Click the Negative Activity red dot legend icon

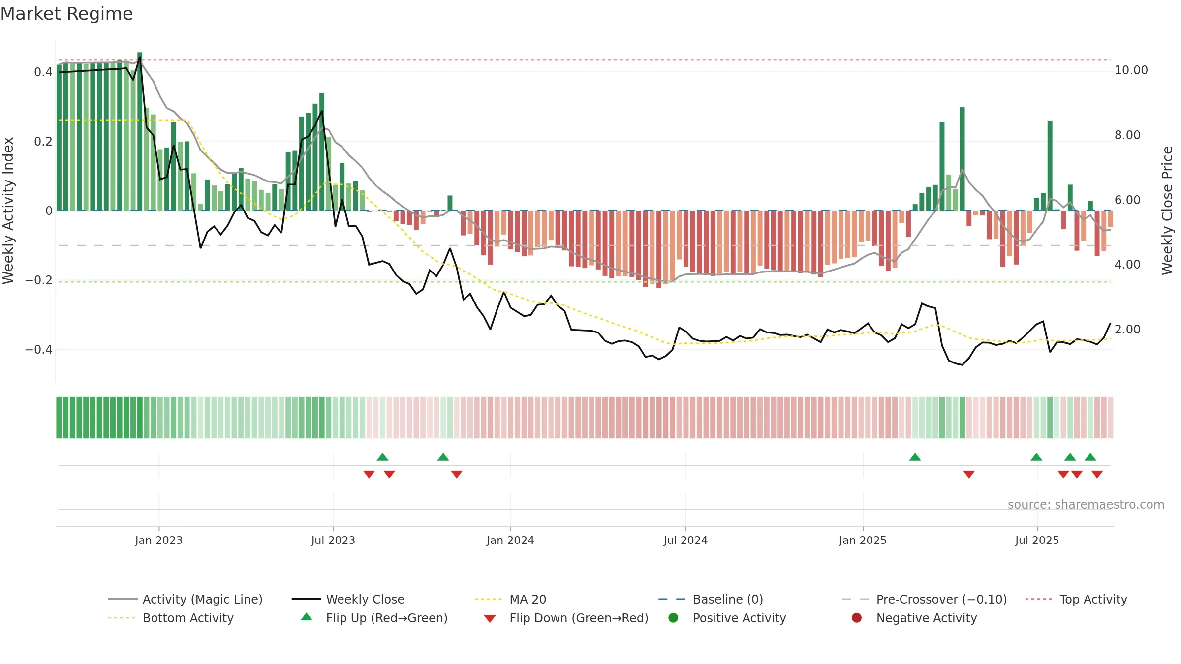[x=857, y=617]
